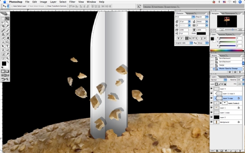Screen dimensions: 245x153
Task: Open anti-aliasing dropdown showing Sharp
Action: pos(203,43)
